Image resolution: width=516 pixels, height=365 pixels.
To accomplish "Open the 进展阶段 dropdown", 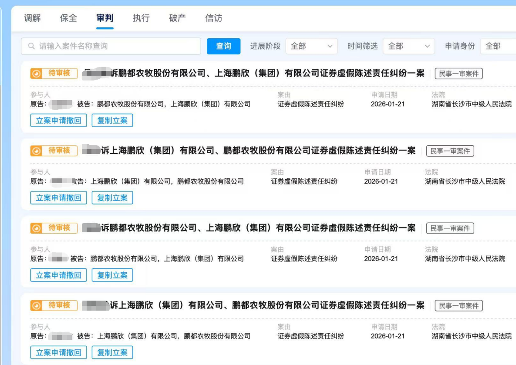I will click(x=312, y=46).
